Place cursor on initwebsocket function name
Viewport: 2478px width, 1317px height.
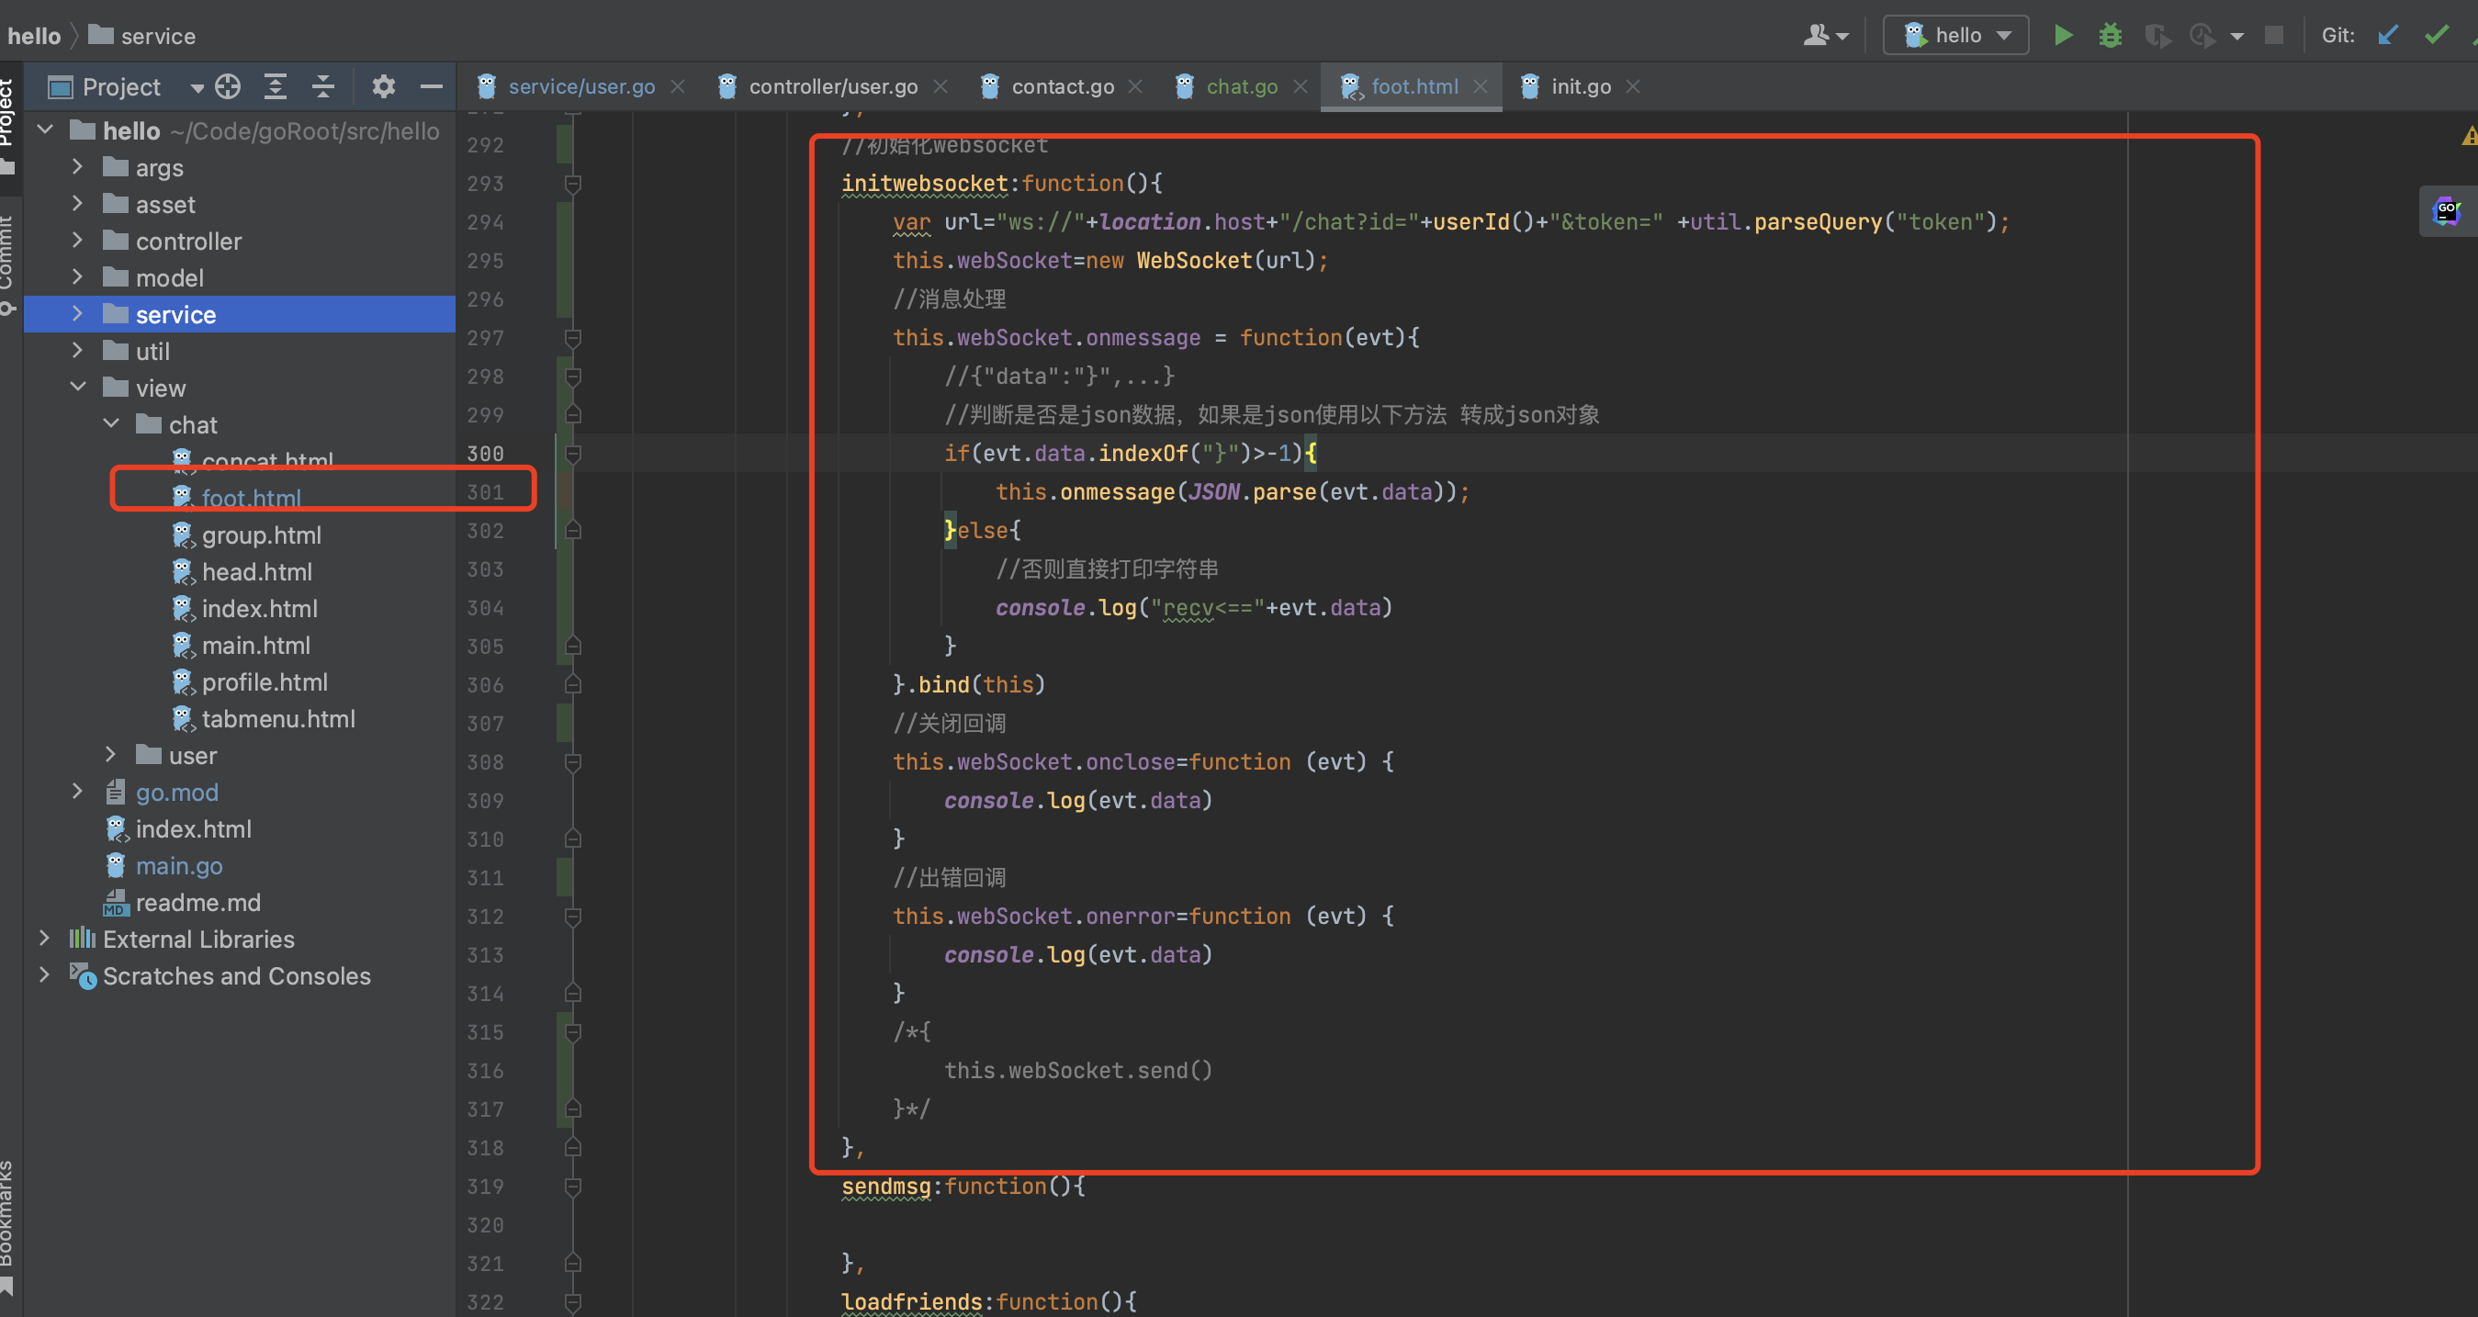coord(925,183)
